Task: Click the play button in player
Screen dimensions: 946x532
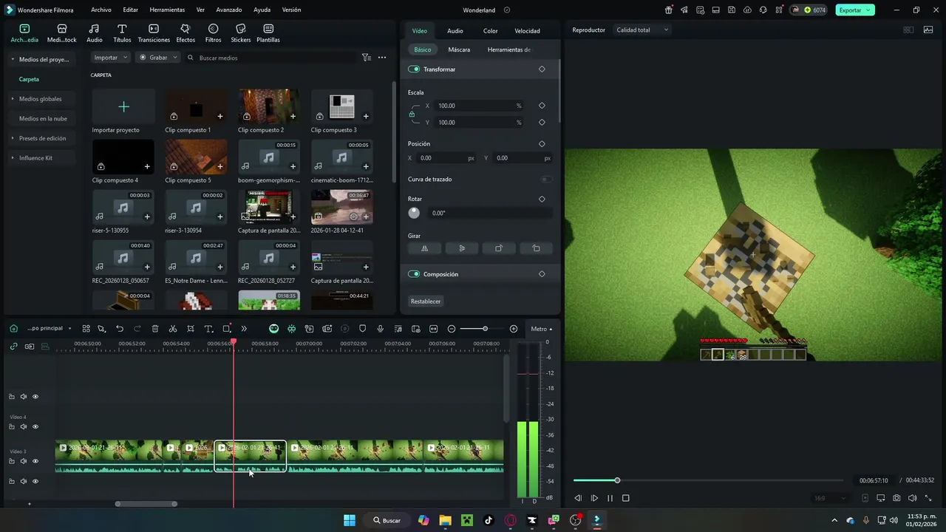Action: click(x=594, y=498)
